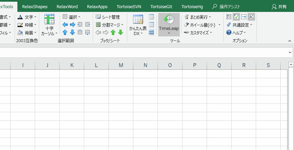
Task: Click the green up arrow in ブック/シート
Action: 113,32
